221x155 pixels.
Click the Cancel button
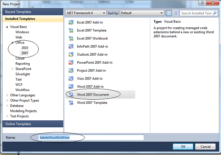(205, 147)
